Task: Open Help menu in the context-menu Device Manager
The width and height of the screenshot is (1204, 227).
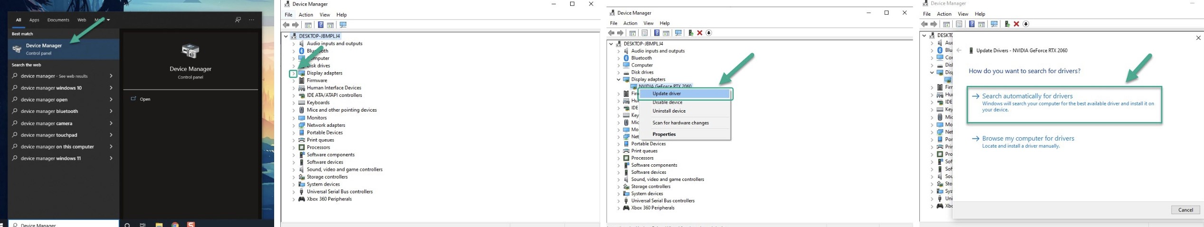Action: (x=665, y=23)
